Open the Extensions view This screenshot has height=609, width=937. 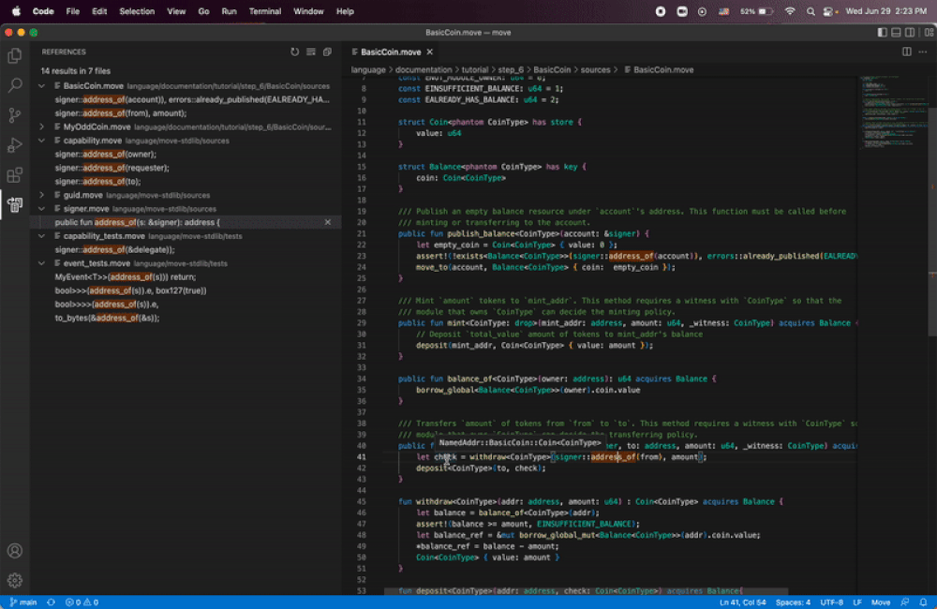(15, 175)
